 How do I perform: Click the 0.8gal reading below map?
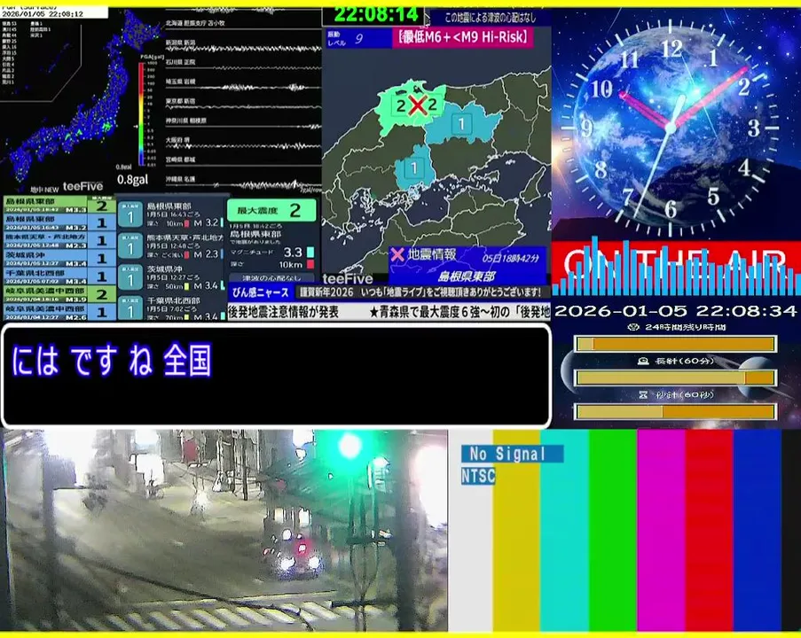(x=133, y=180)
